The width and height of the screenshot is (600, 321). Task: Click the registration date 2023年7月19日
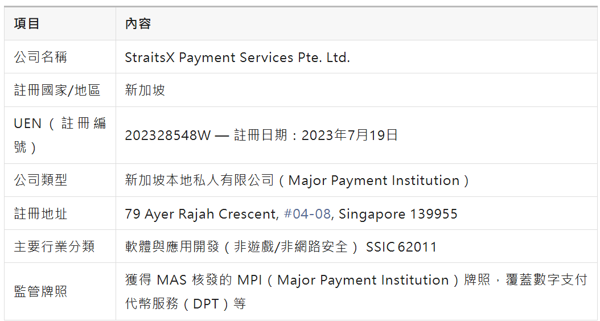[350, 135]
